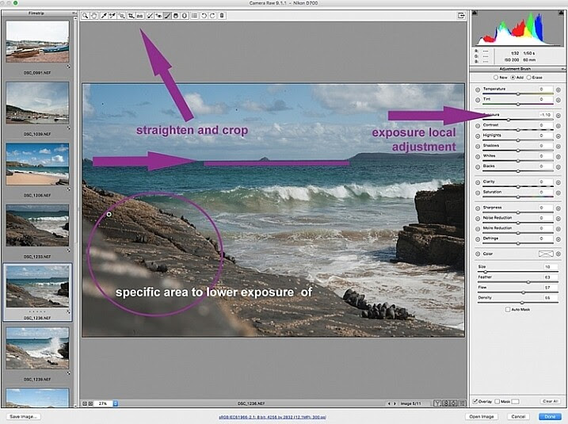Open the zoom level dropdown
This screenshot has height=424, width=568.
point(116,403)
